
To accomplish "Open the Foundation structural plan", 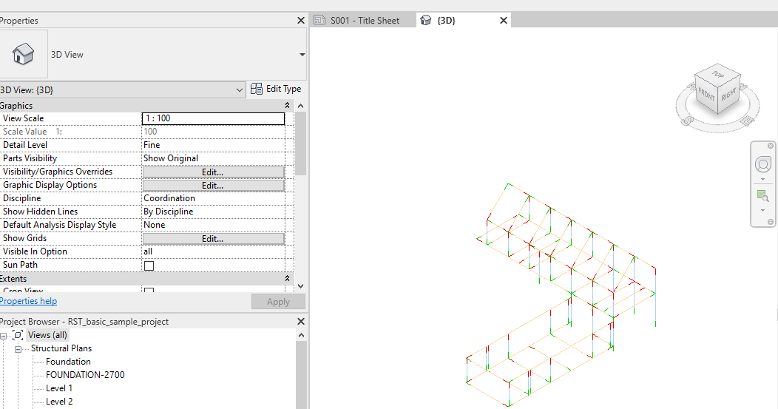I will coord(68,362).
